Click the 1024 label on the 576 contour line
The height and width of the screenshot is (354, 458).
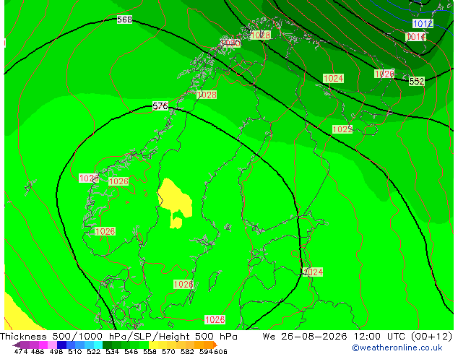pyautogui.click(x=313, y=272)
